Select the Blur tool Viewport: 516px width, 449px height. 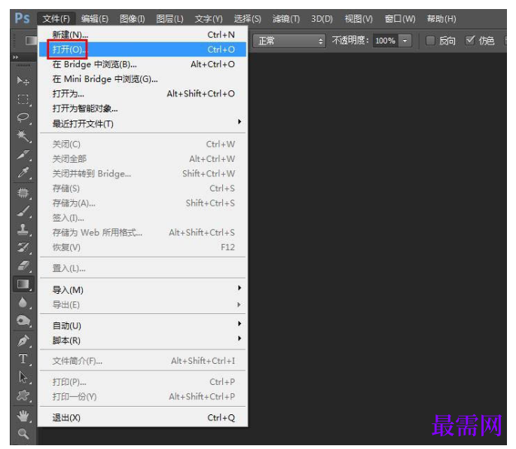(23, 302)
